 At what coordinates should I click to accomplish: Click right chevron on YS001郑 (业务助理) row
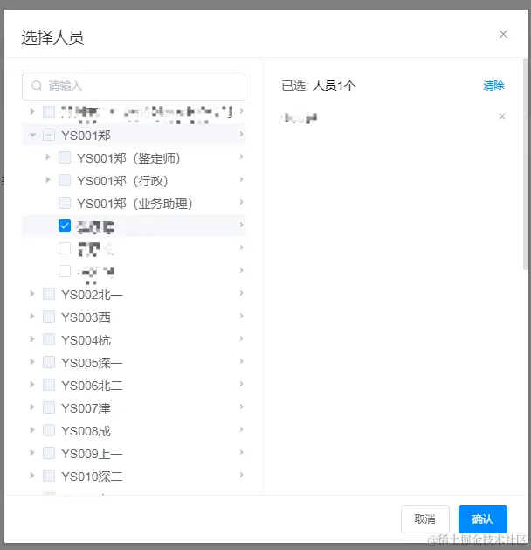[241, 202]
